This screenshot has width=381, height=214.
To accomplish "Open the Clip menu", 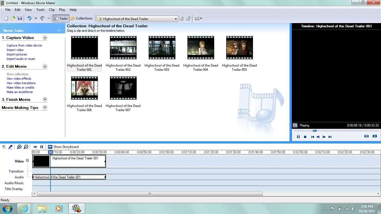I will click(52, 9).
